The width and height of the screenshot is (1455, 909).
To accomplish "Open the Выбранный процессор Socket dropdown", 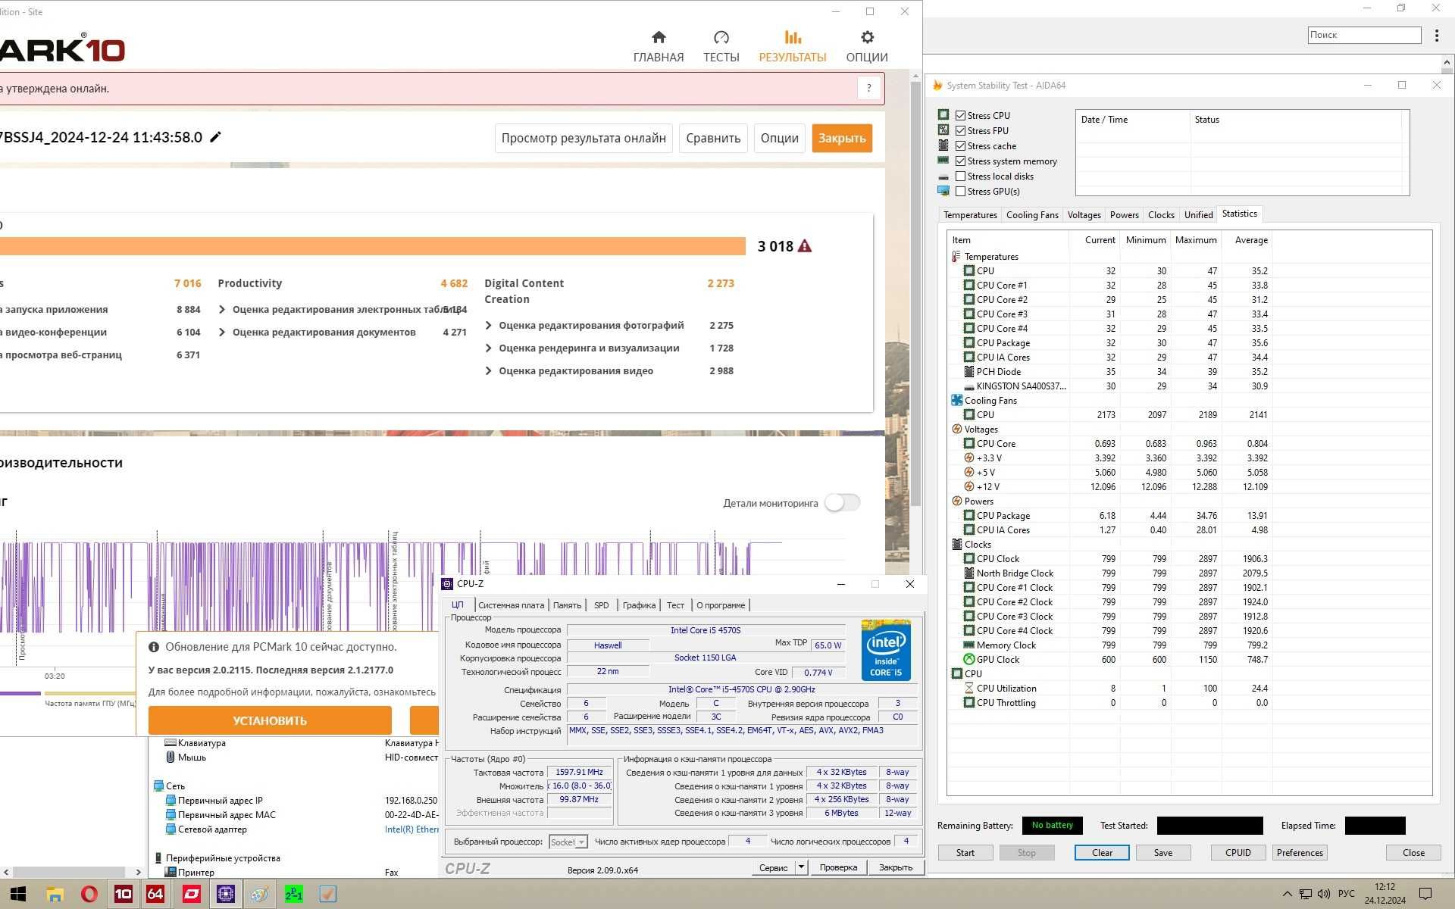I will pos(568,842).
